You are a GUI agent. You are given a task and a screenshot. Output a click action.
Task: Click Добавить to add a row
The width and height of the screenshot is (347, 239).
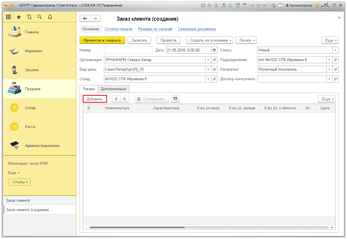point(95,99)
